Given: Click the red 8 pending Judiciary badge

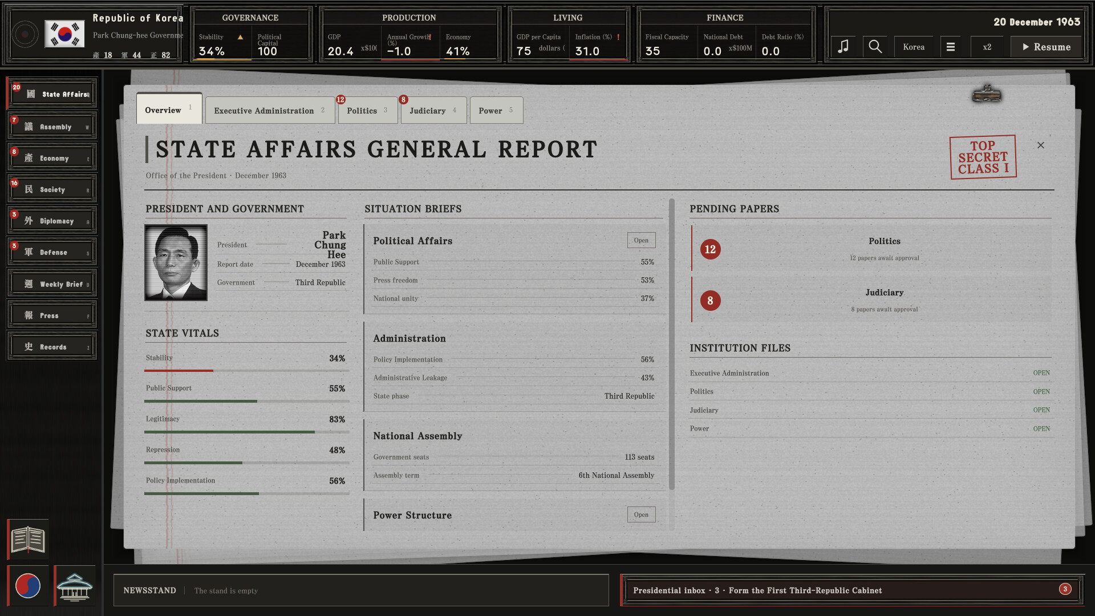Looking at the screenshot, I should coord(710,301).
